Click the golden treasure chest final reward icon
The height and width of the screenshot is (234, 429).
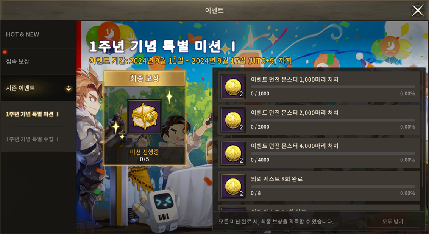coord(144,116)
